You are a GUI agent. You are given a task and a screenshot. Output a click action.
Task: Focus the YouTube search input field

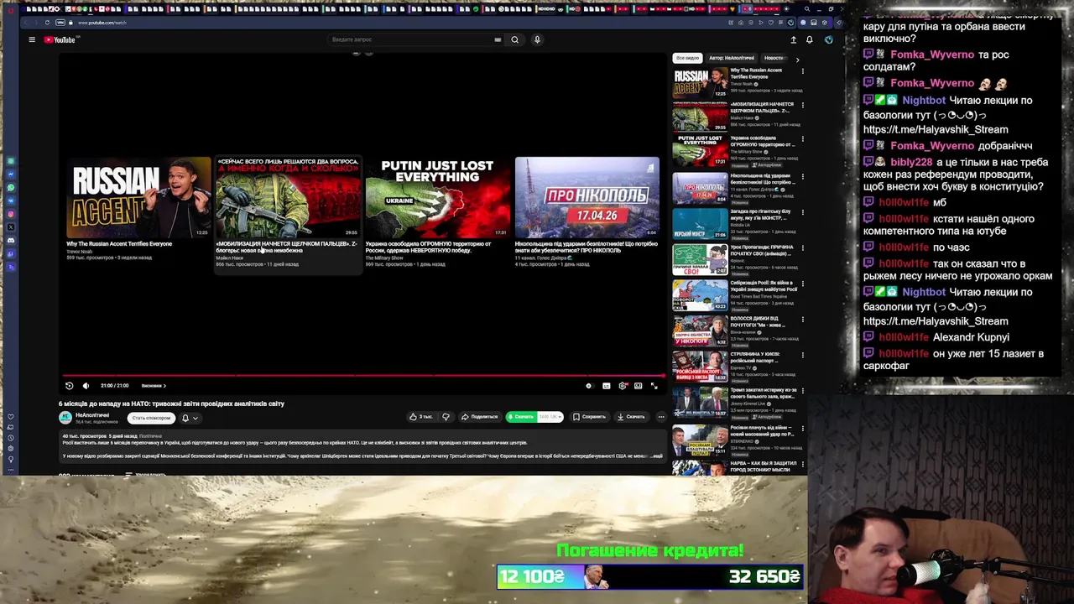(411, 39)
